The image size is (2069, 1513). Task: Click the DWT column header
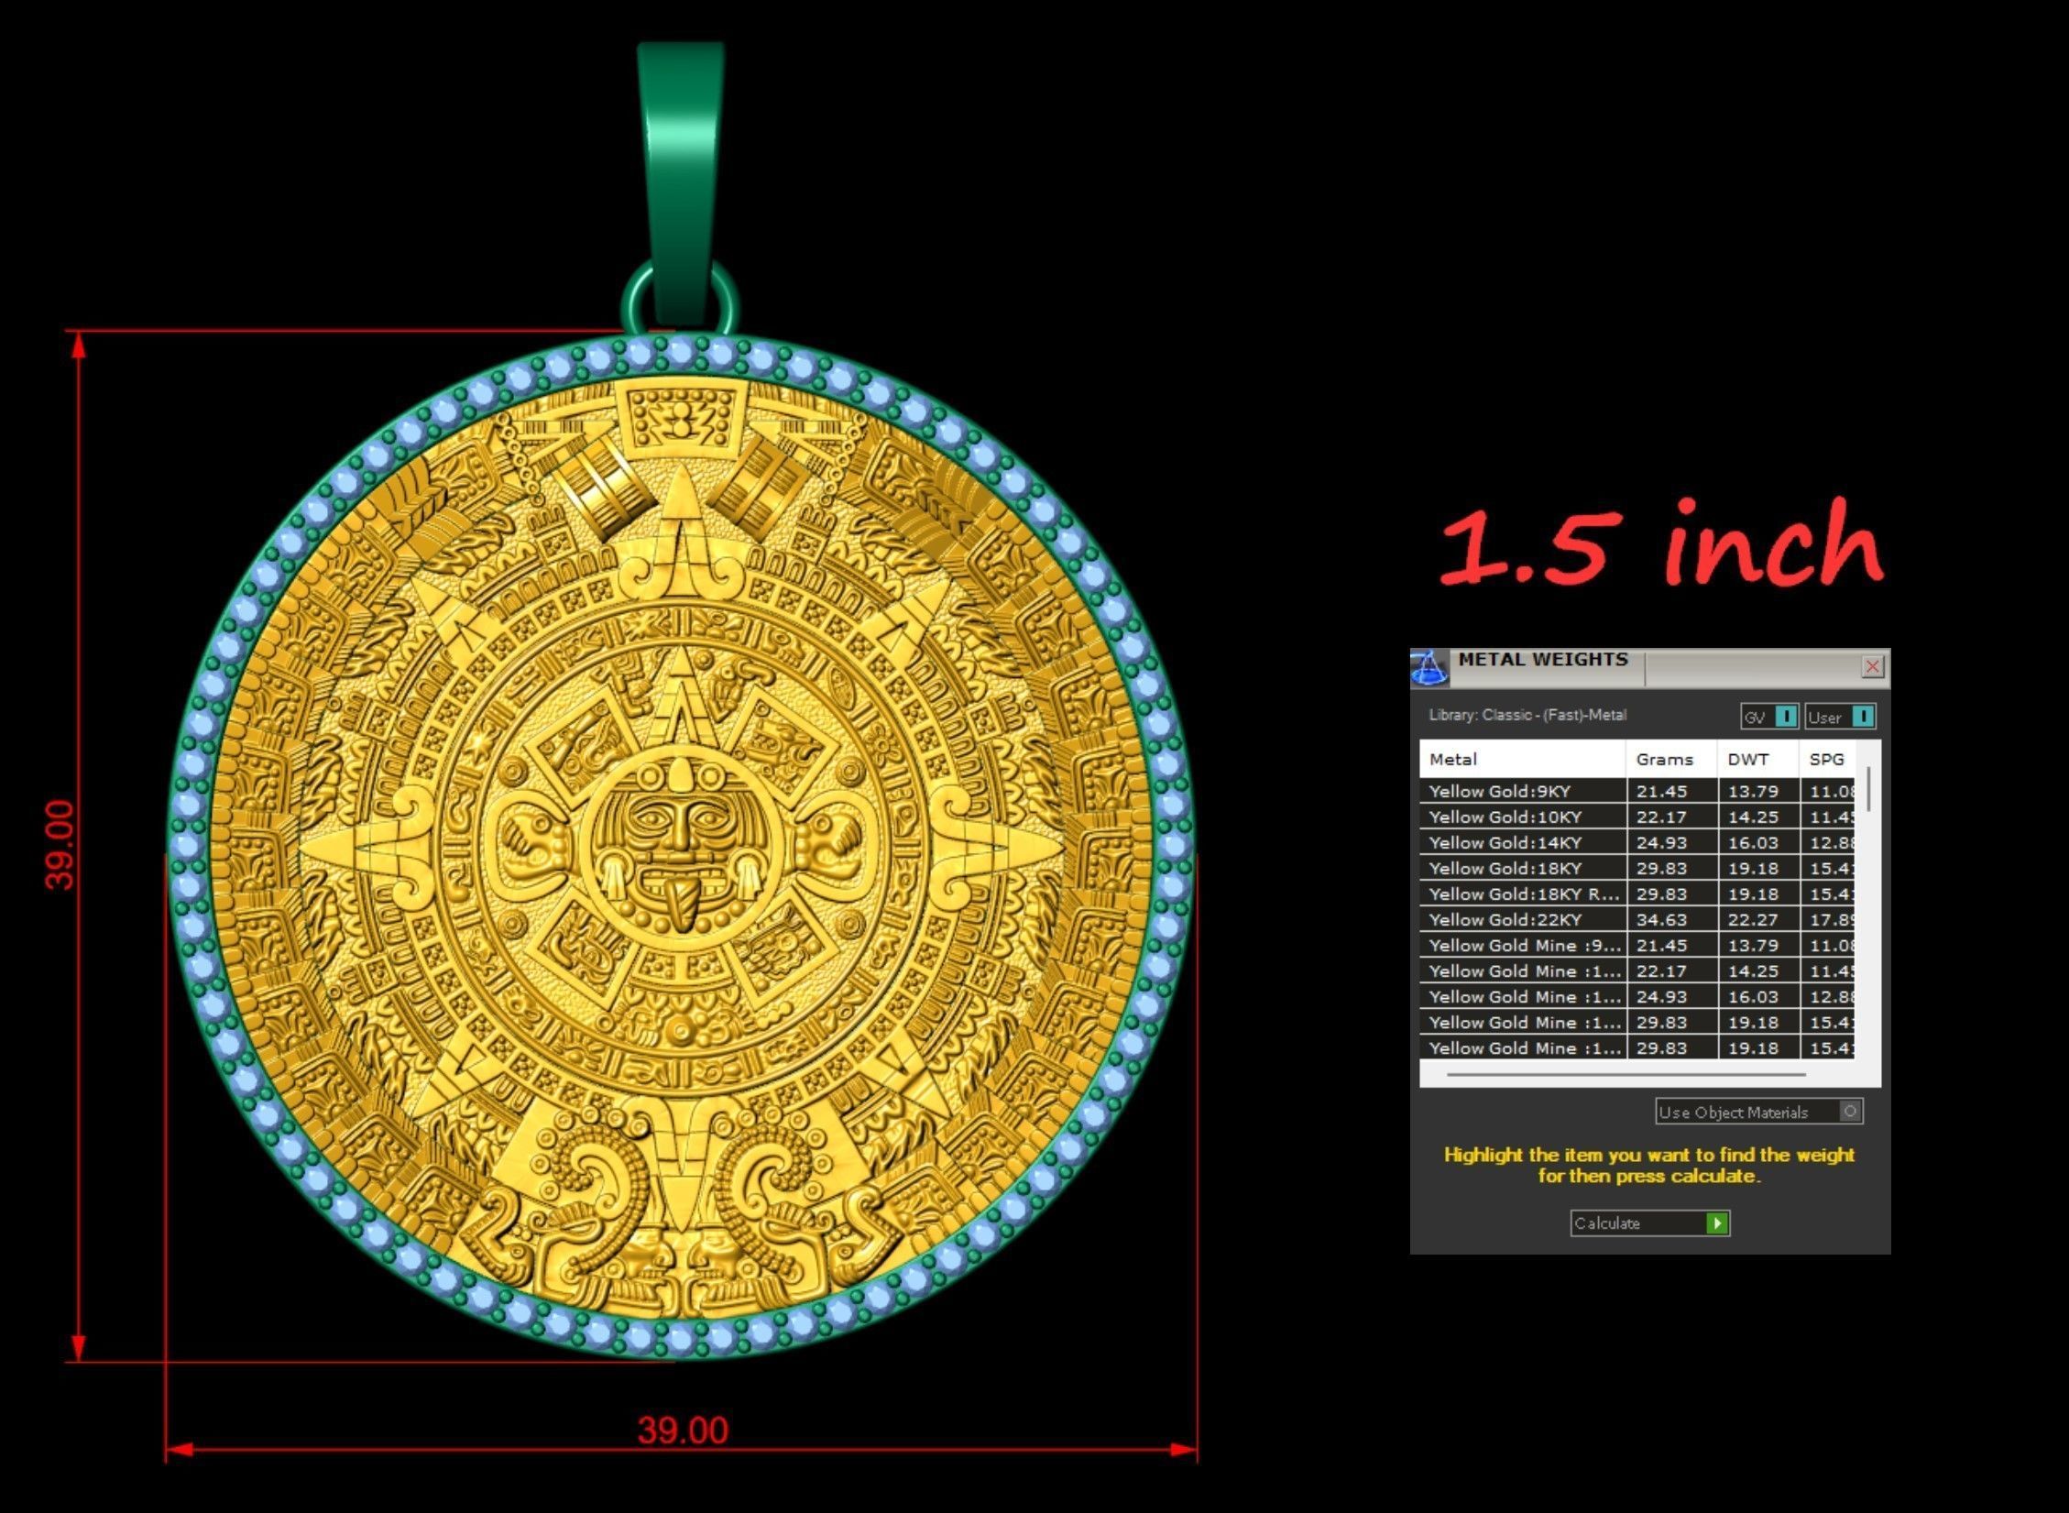coord(1757,760)
